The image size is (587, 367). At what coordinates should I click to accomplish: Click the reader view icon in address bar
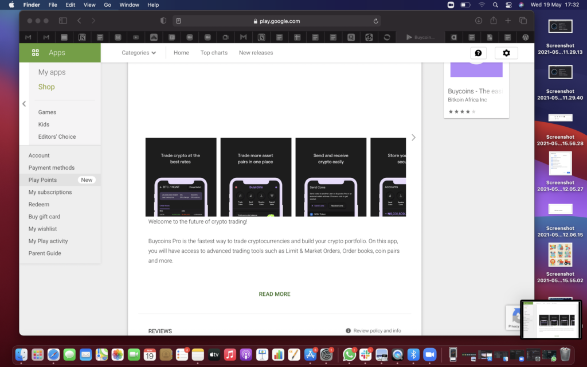point(179,21)
